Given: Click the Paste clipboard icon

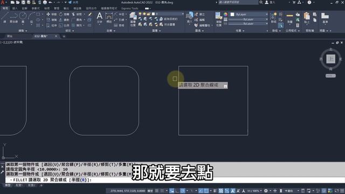Looking at the screenshot, I should [x=307, y=16].
